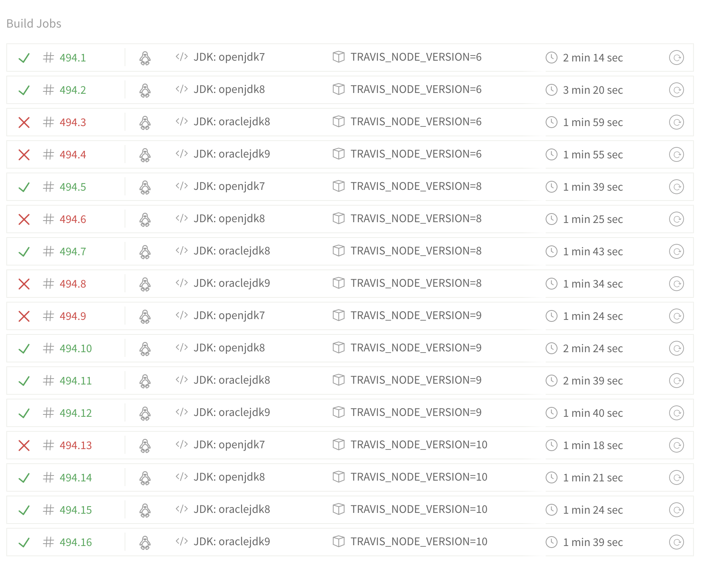The image size is (701, 572).
Task: Select job 494.10 from the list
Action: click(x=76, y=348)
